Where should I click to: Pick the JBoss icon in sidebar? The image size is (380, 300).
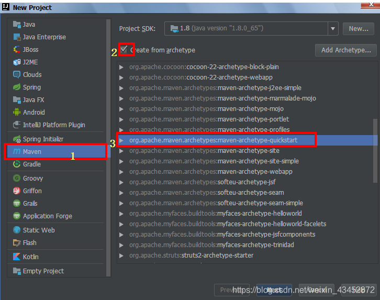point(17,50)
